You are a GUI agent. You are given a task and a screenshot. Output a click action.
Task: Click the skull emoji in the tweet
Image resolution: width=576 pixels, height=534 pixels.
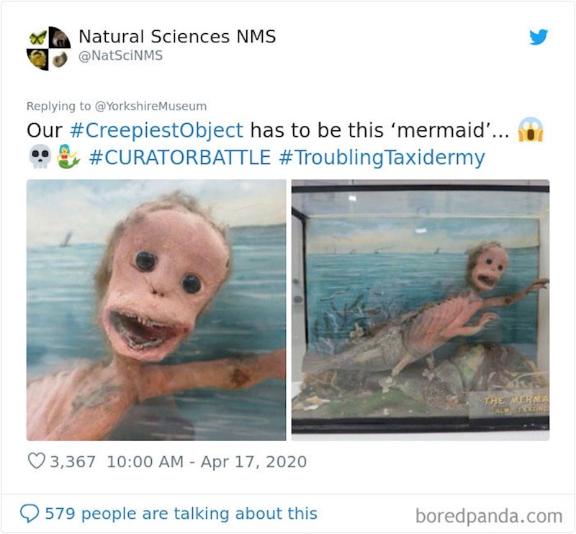tap(40, 157)
